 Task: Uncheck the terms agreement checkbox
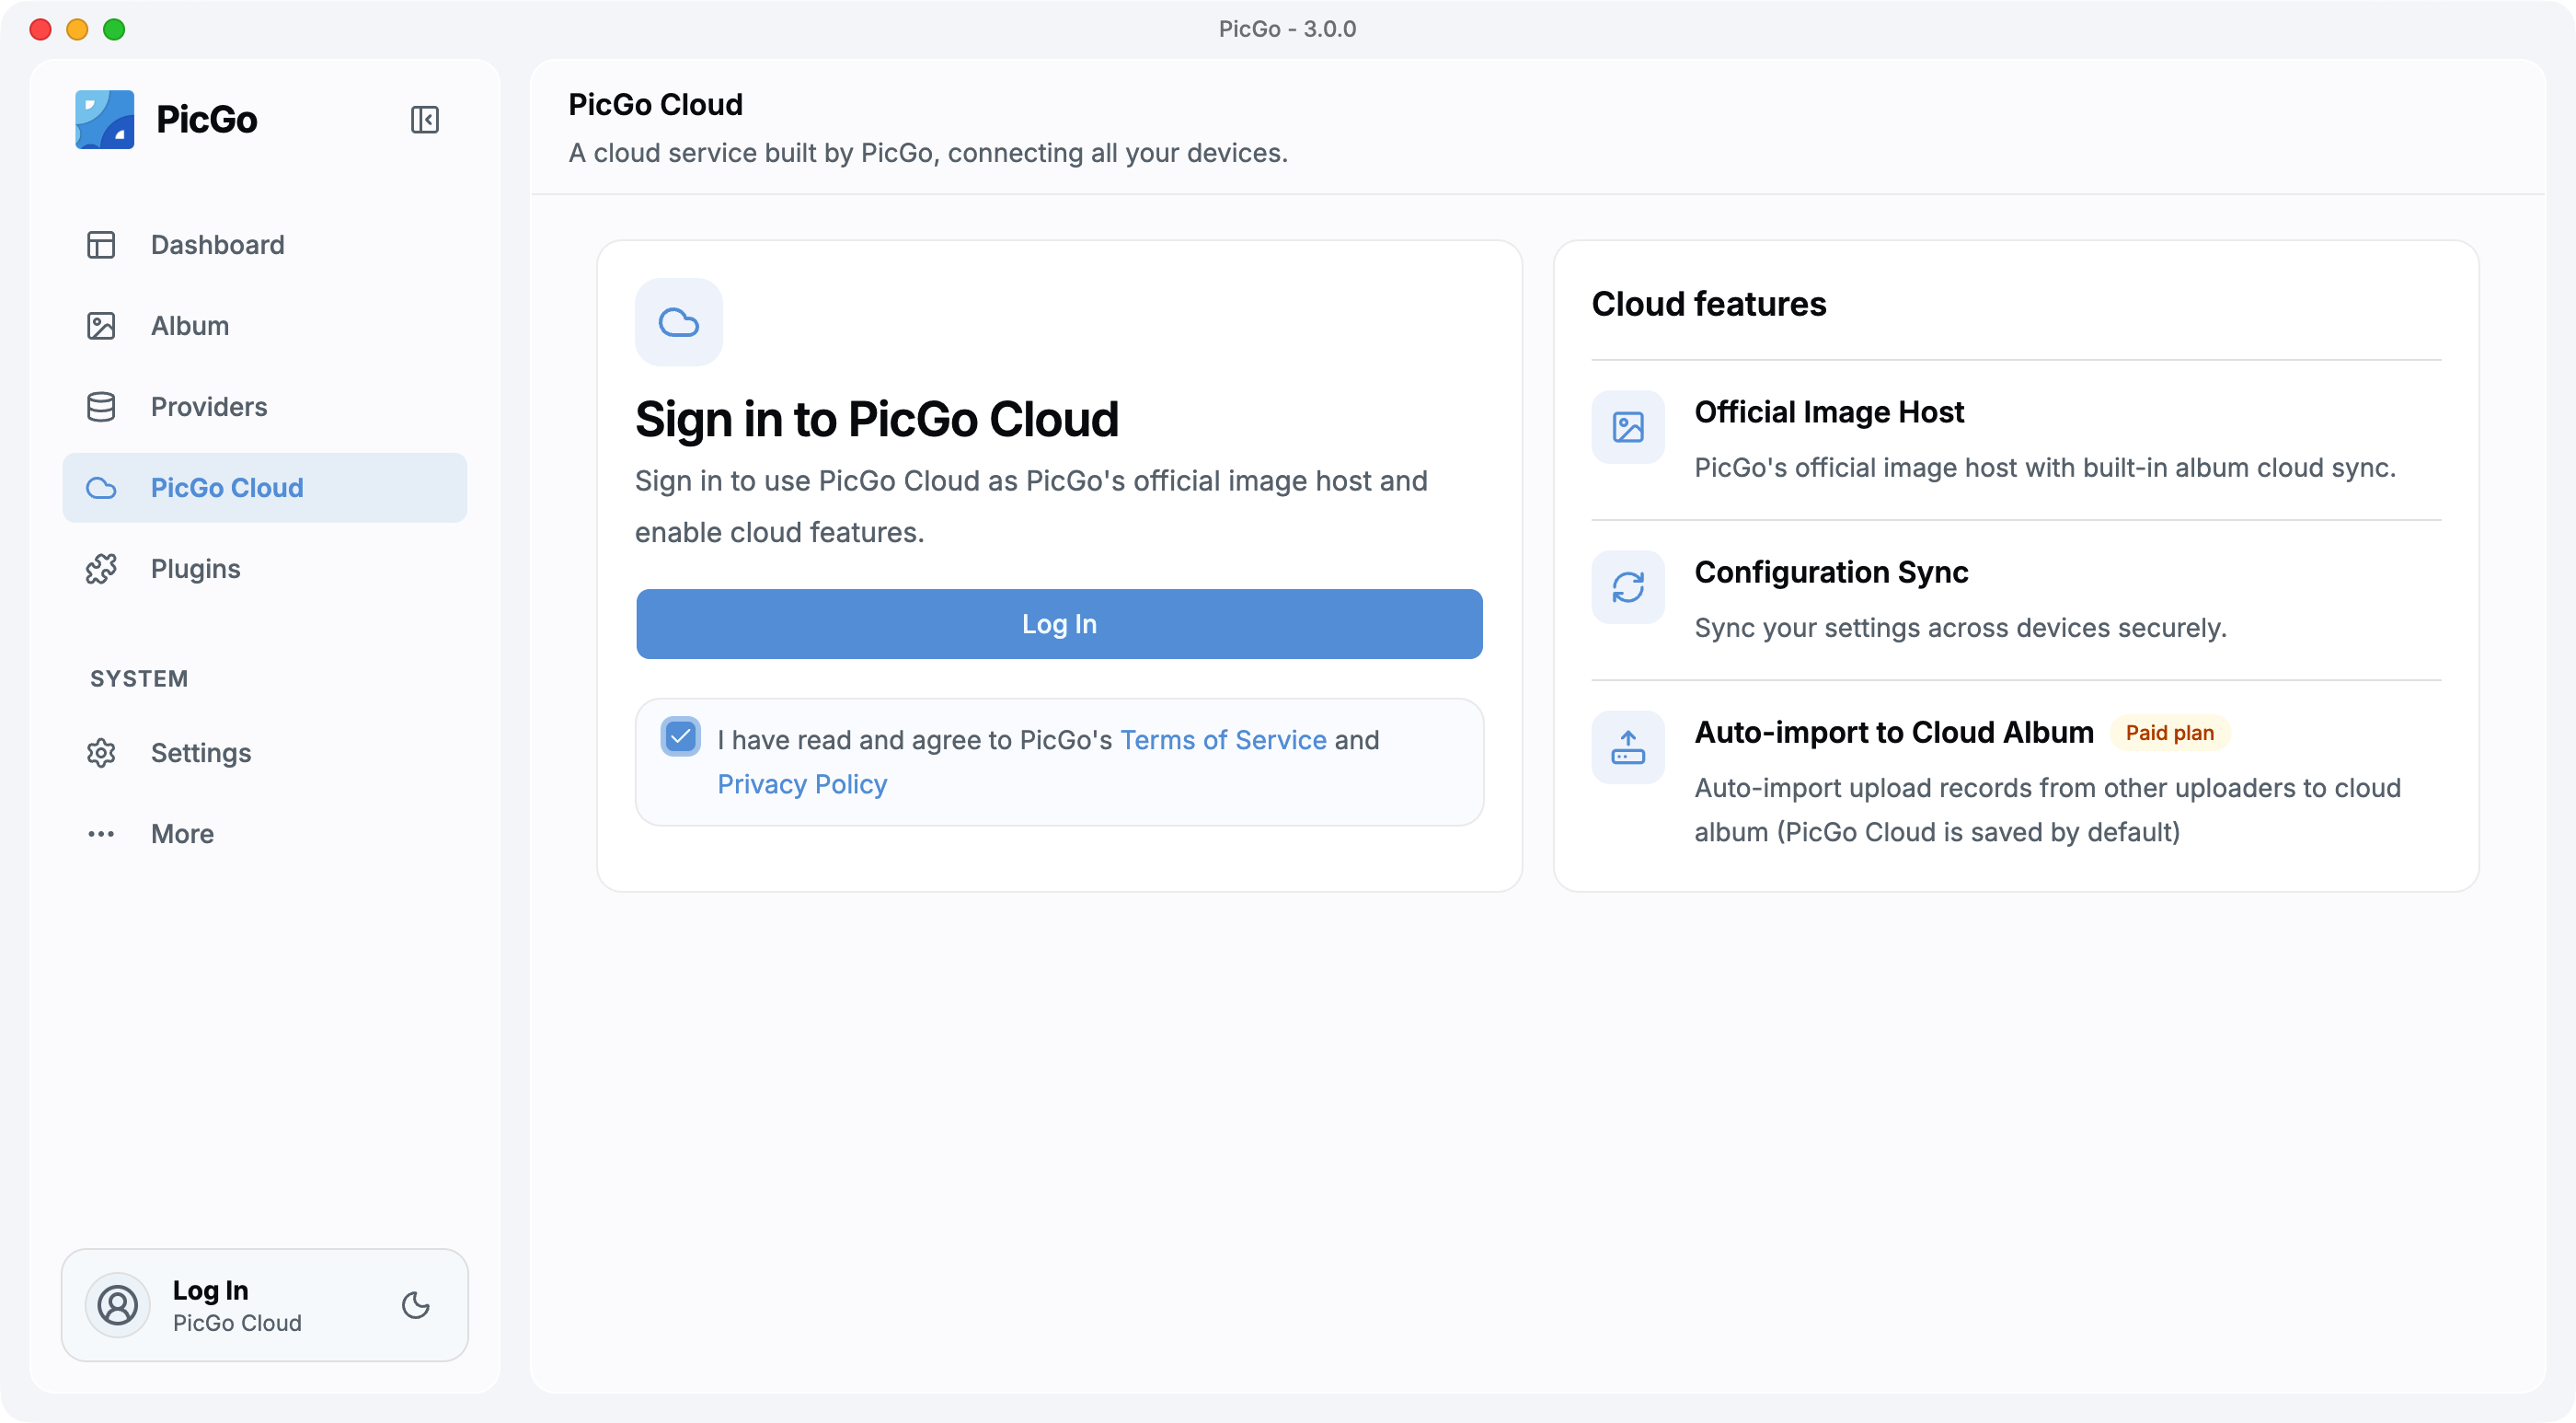681,738
